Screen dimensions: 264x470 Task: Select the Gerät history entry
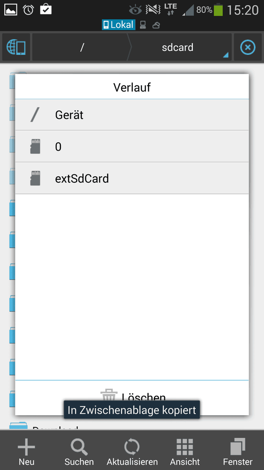(x=132, y=115)
